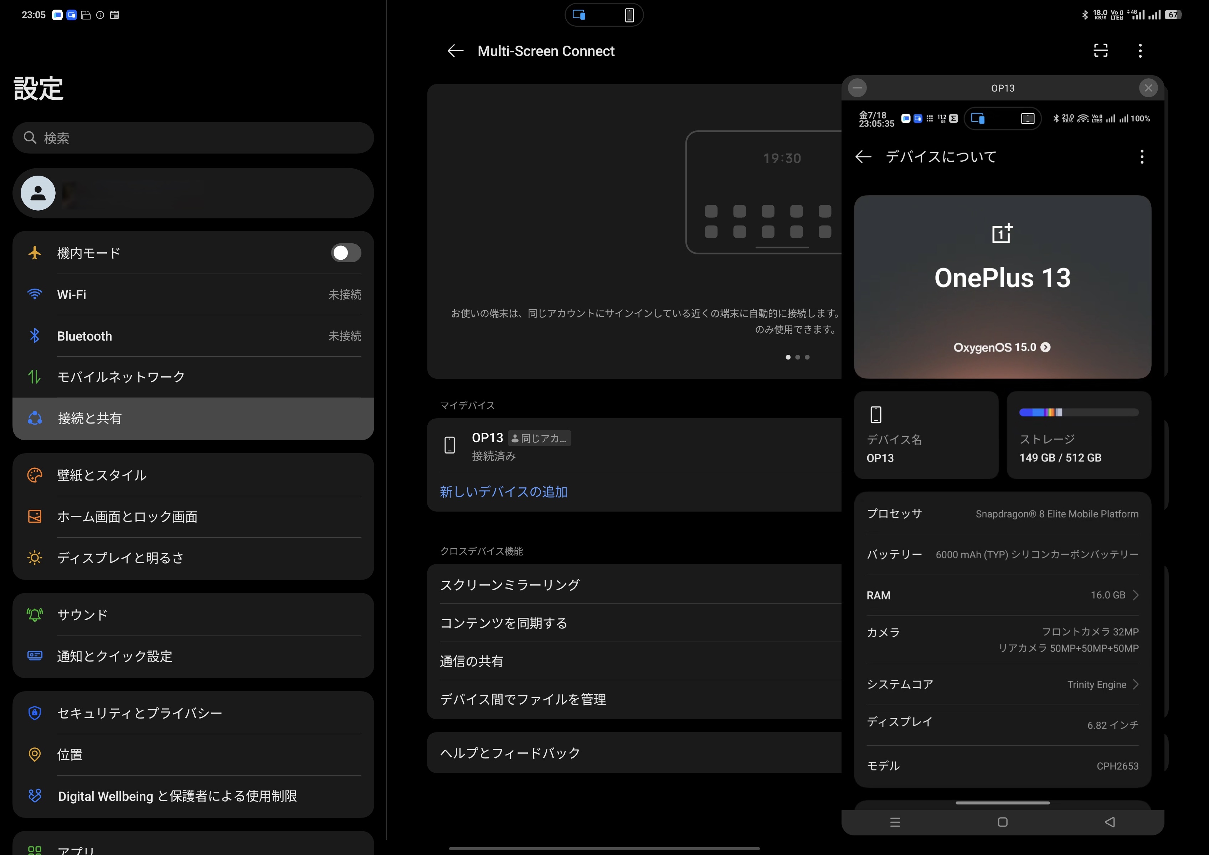The height and width of the screenshot is (855, 1209).
Task: Tap the search magnifier icon
Action: tap(30, 138)
